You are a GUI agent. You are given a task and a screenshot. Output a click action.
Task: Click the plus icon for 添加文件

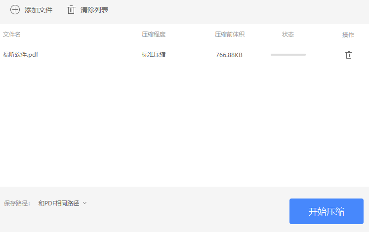point(15,10)
